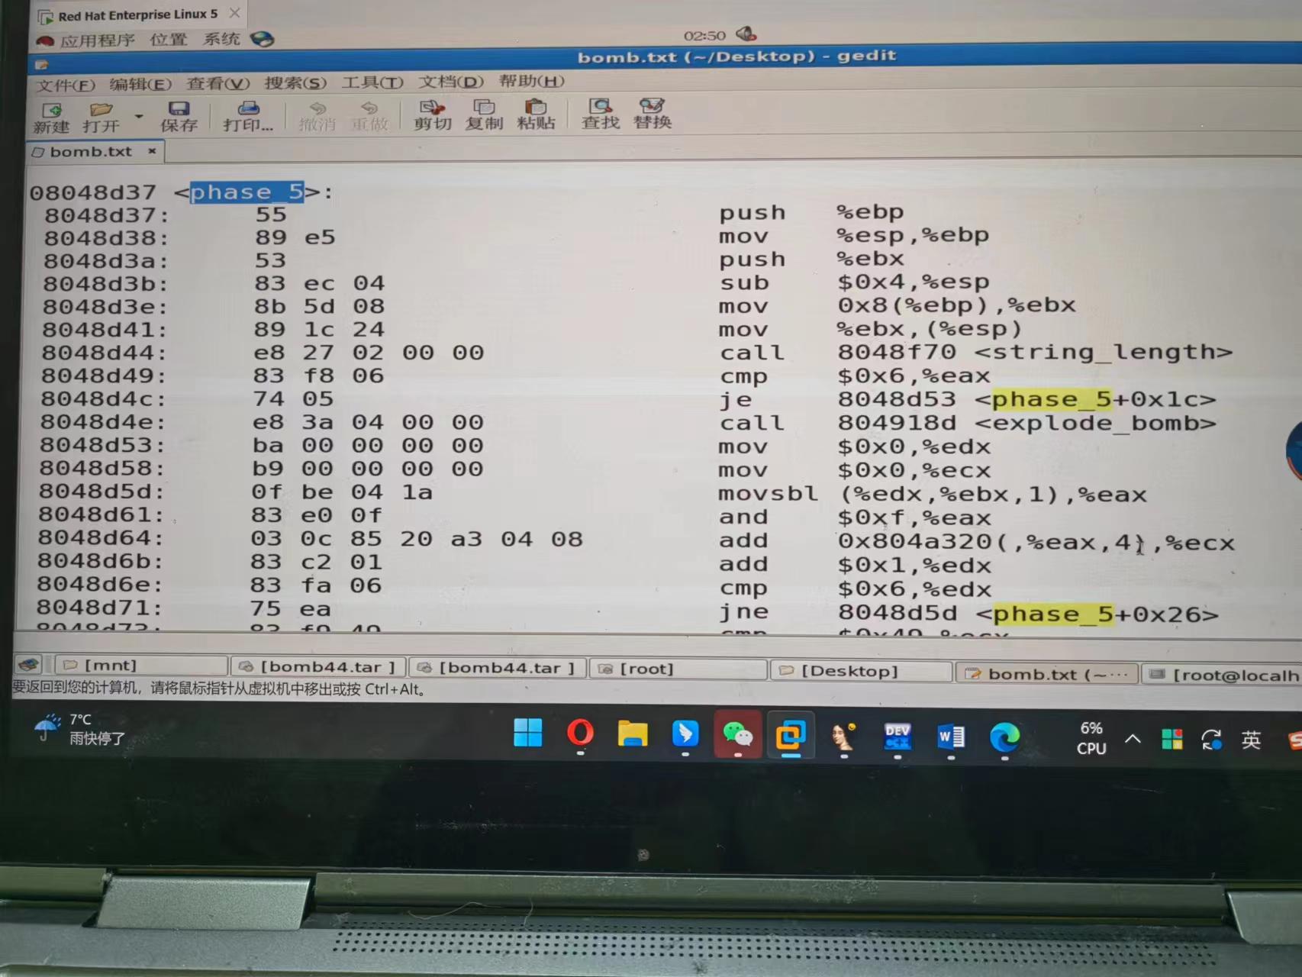Open the Replace (替换) dialog
This screenshot has height=977, width=1302.
[652, 114]
